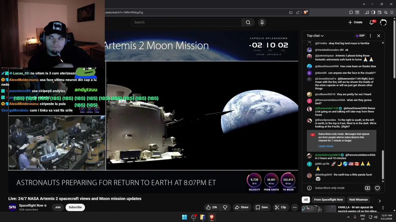Select the From Spaceflight Now chip
Screen dimensions: 396x222
(x=328, y=200)
